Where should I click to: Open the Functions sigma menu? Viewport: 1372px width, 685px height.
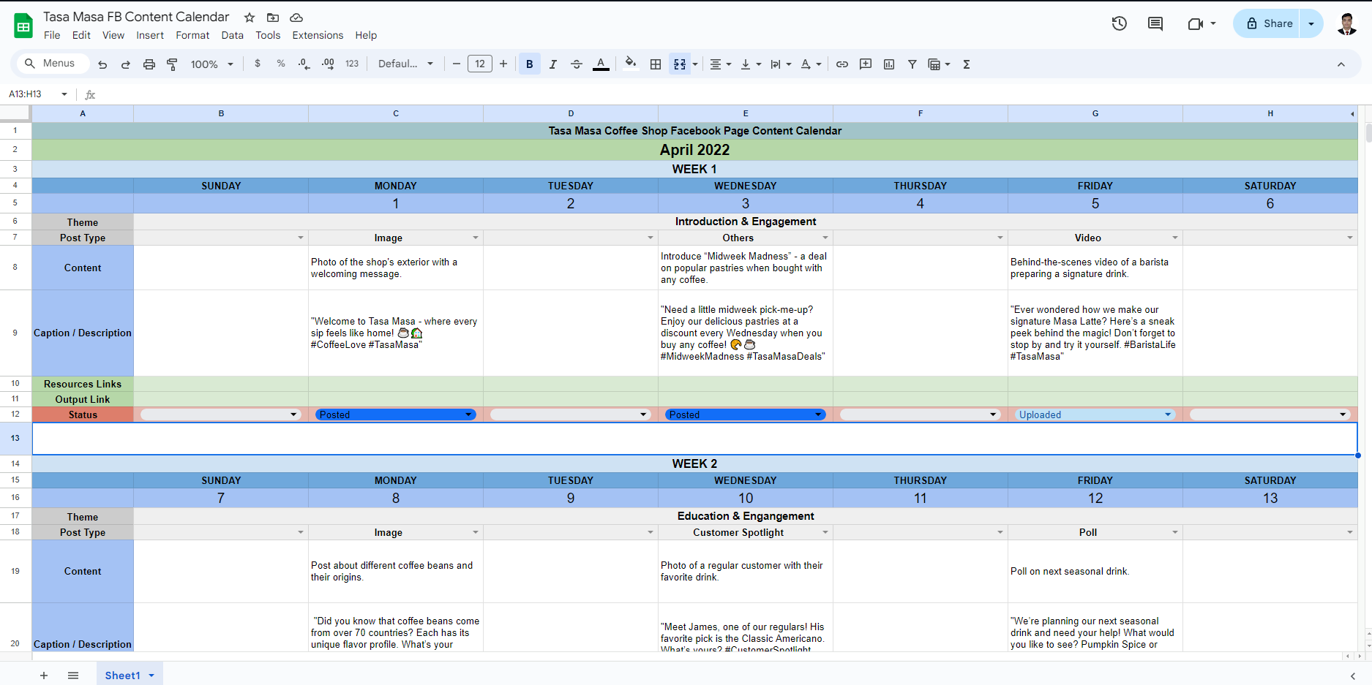(967, 64)
